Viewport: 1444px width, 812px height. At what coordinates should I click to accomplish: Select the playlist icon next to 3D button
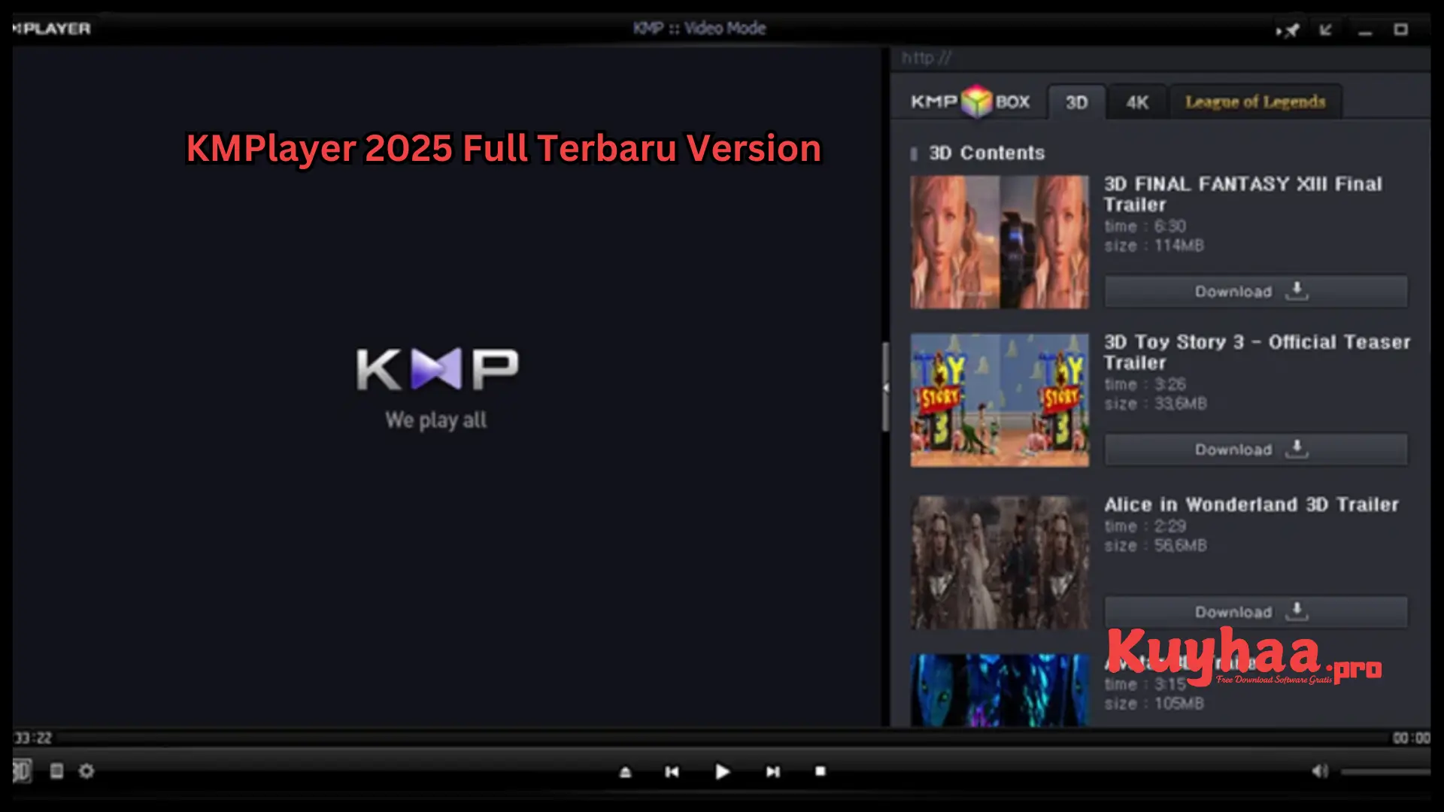coord(56,771)
